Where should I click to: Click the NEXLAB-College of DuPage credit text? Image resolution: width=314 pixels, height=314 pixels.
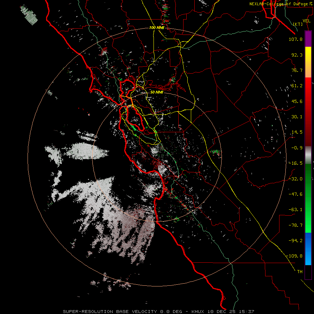pos(281,4)
